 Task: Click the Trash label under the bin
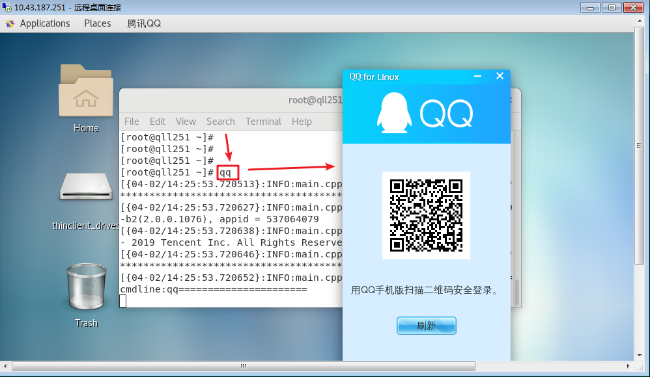click(86, 323)
